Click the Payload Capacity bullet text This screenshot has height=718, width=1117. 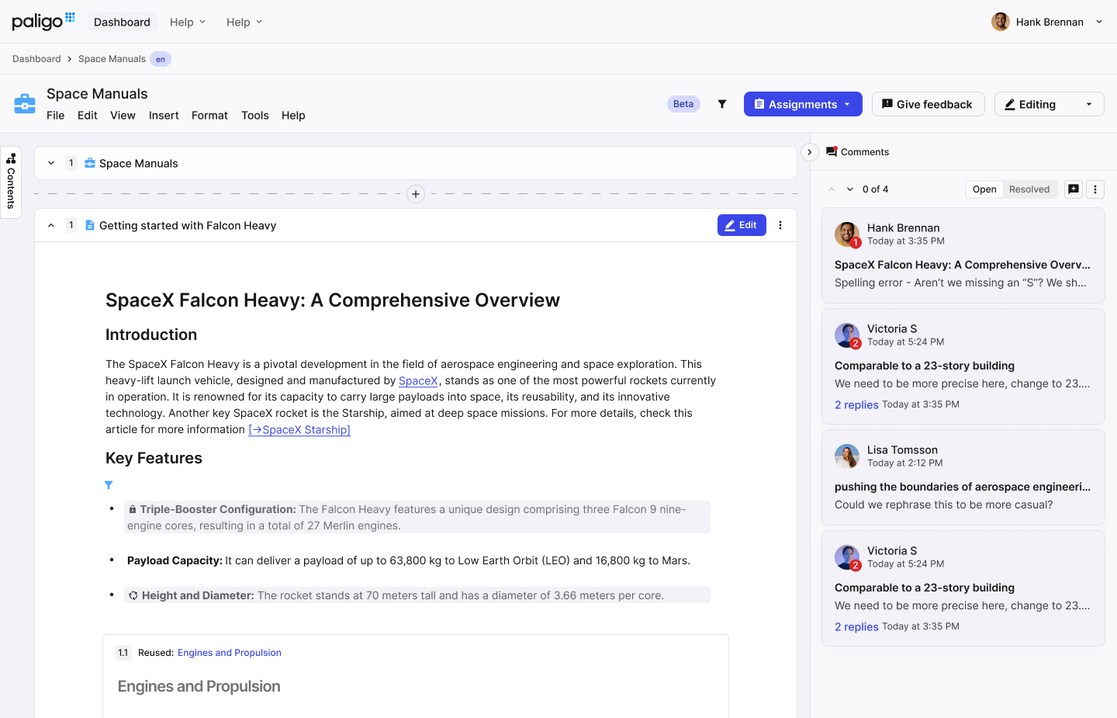point(409,560)
